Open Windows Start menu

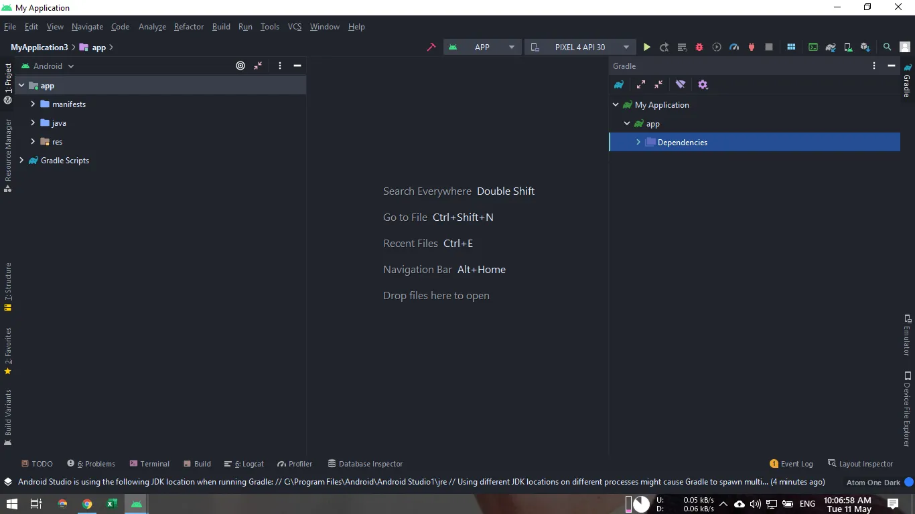[12, 504]
